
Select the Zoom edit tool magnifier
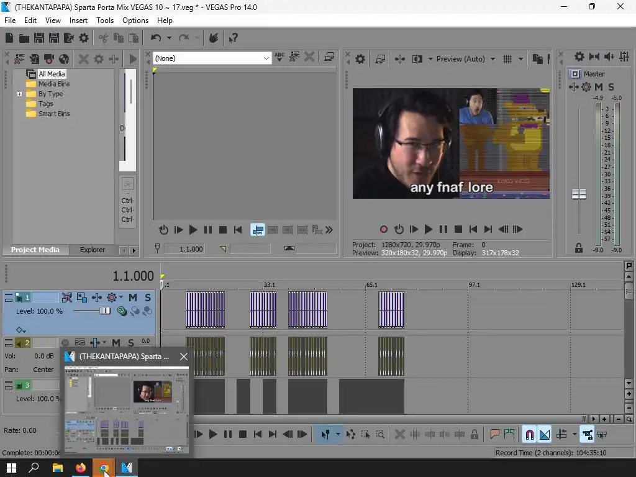coord(380,434)
